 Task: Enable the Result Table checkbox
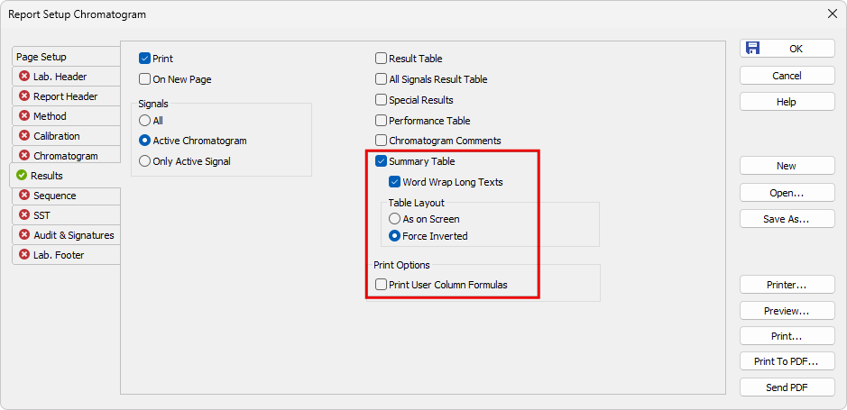(381, 59)
